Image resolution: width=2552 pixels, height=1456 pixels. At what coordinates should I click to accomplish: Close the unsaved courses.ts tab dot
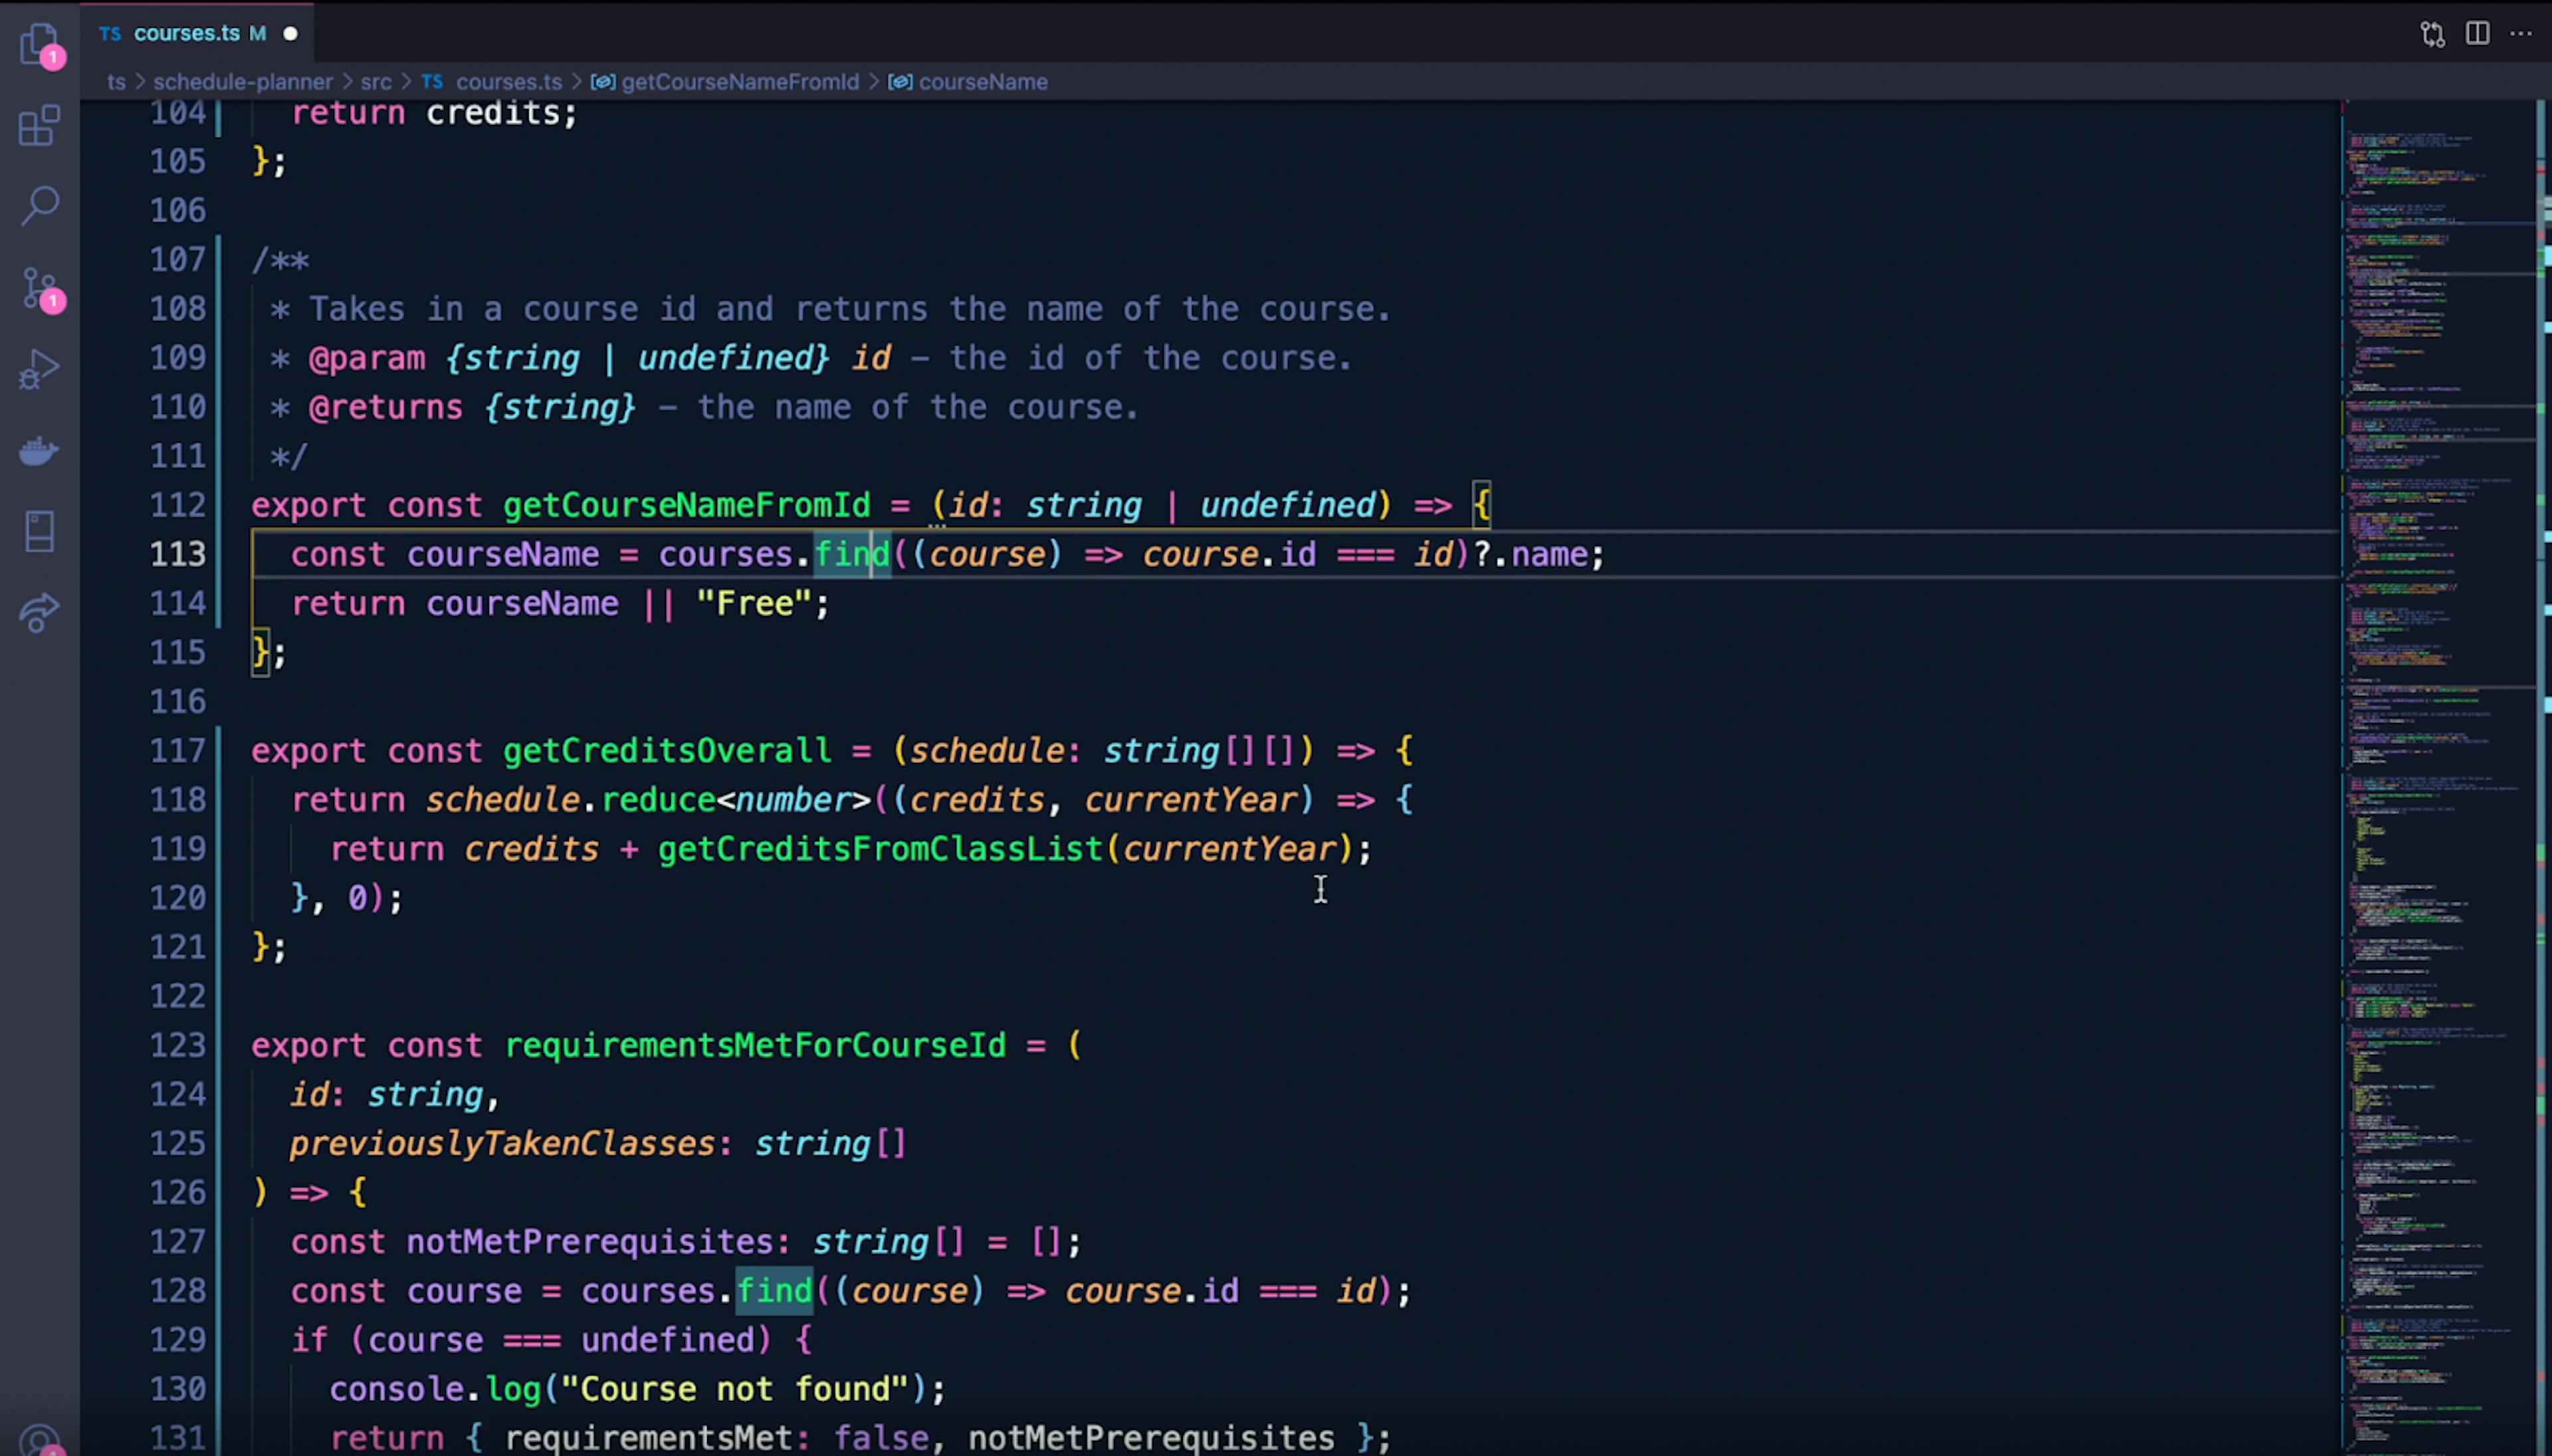pos(290,33)
